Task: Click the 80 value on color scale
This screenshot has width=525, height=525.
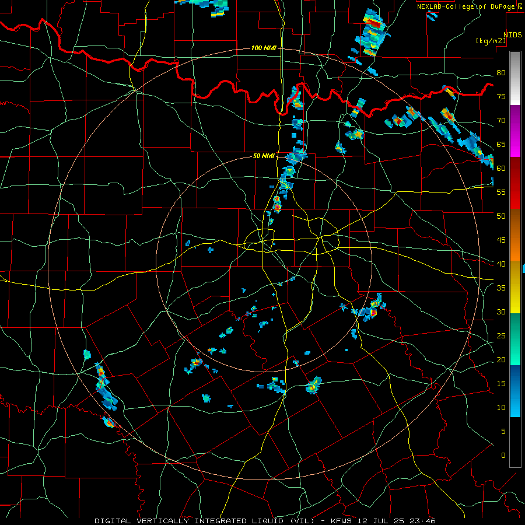Action: tap(501, 73)
